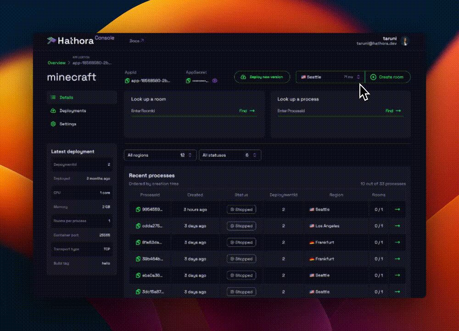459x331 pixels.
Task: Copy the AppSecret value
Action: tap(188, 80)
